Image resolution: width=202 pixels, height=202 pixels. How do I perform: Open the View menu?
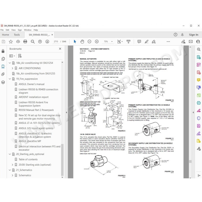coord(13,30)
